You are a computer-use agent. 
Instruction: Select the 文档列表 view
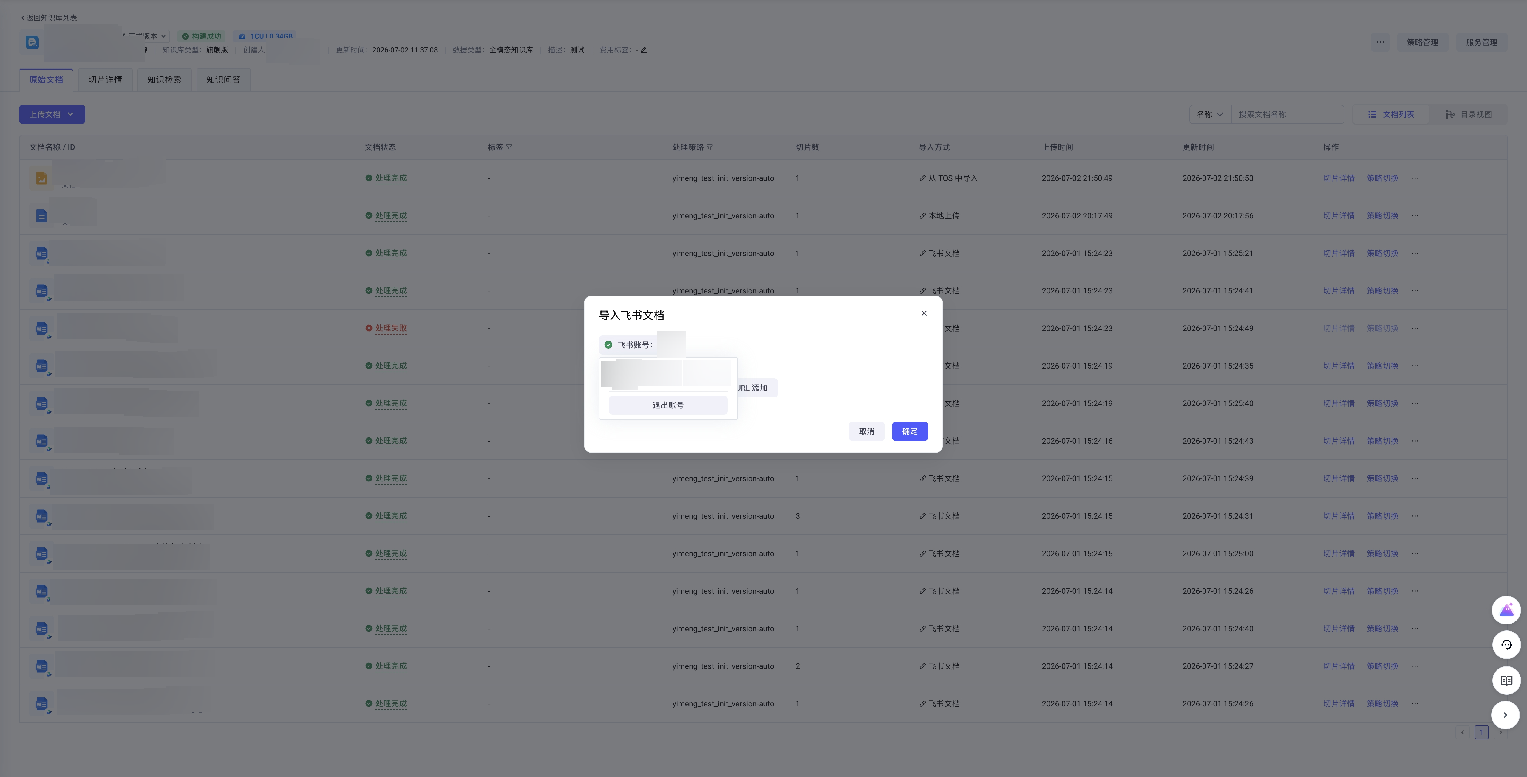click(x=1391, y=114)
